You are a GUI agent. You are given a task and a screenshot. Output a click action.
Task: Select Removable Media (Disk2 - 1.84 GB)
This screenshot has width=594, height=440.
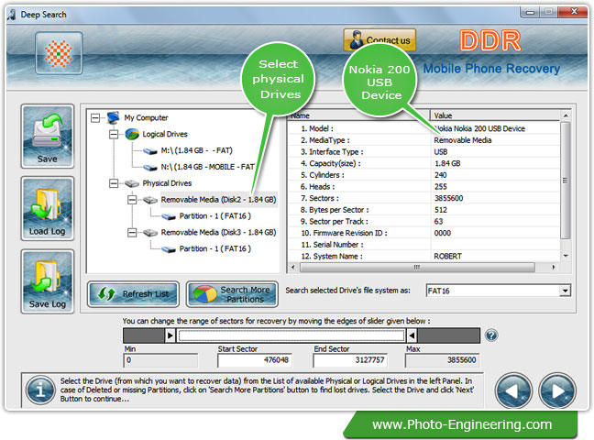point(218,200)
